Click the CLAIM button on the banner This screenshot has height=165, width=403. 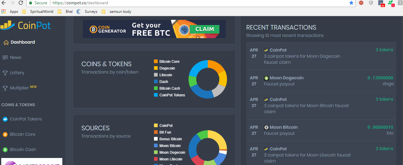[x=205, y=29]
